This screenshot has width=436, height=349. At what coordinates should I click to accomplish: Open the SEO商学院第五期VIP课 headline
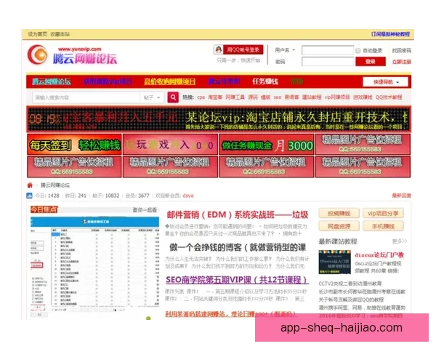237,280
